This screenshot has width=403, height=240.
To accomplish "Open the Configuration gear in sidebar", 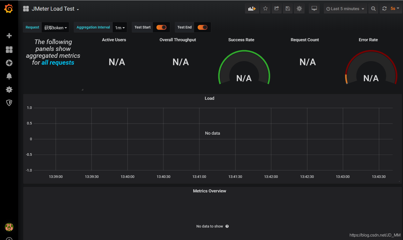I will pos(9,90).
